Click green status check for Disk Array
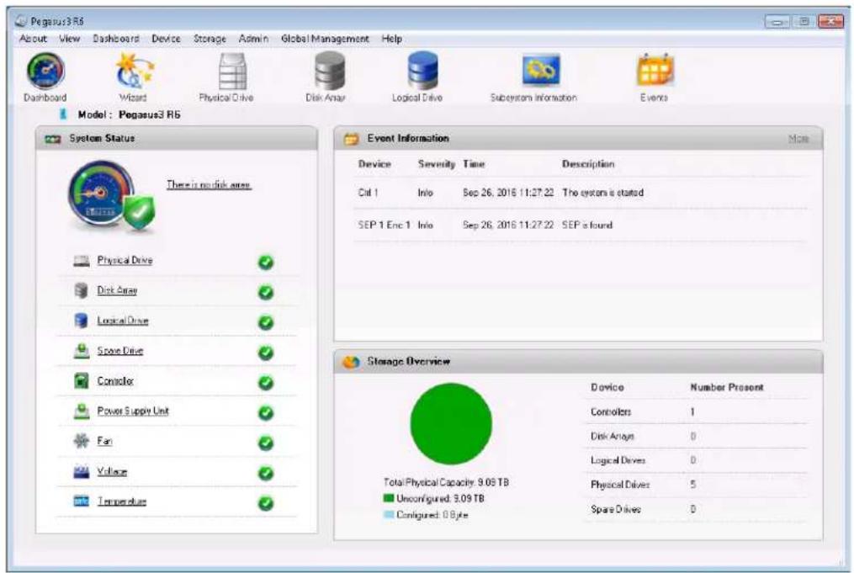 pos(266,293)
